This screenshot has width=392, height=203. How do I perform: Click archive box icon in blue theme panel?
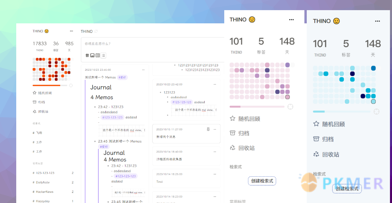click(x=316, y=139)
